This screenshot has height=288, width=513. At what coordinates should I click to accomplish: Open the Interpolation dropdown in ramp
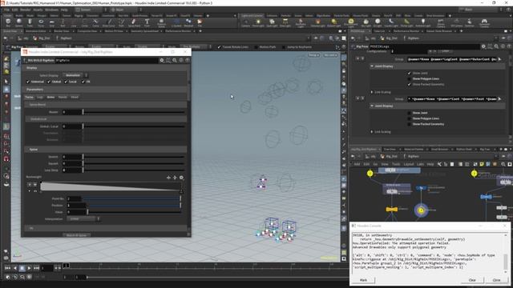[83, 218]
